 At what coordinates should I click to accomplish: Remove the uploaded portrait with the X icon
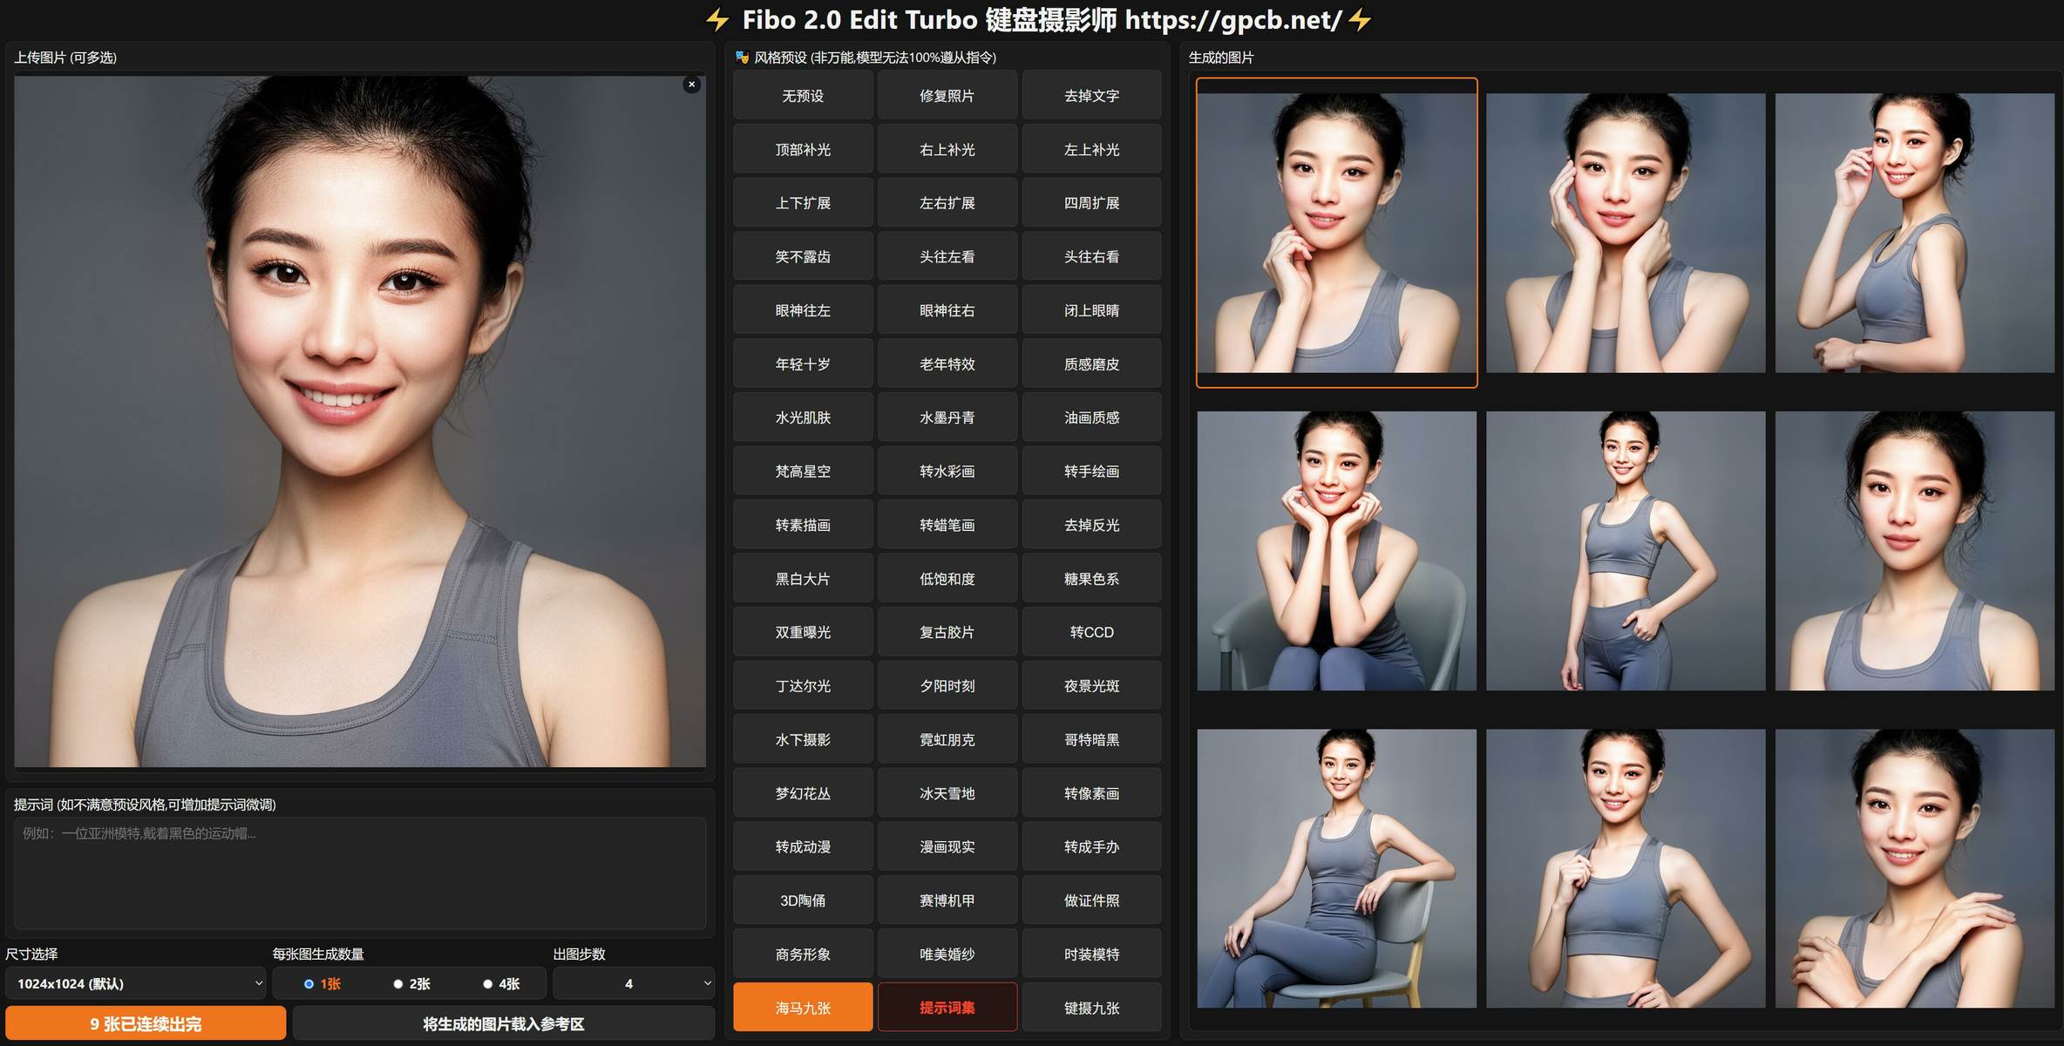691,85
